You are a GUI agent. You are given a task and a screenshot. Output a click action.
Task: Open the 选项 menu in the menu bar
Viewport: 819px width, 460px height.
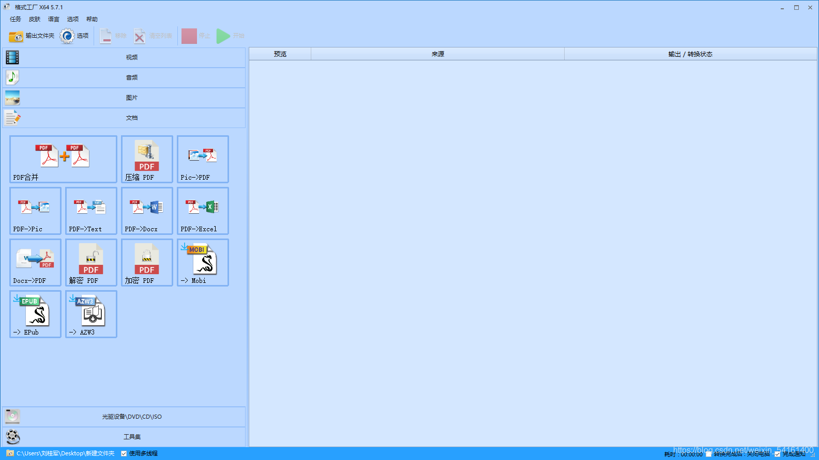[73, 19]
